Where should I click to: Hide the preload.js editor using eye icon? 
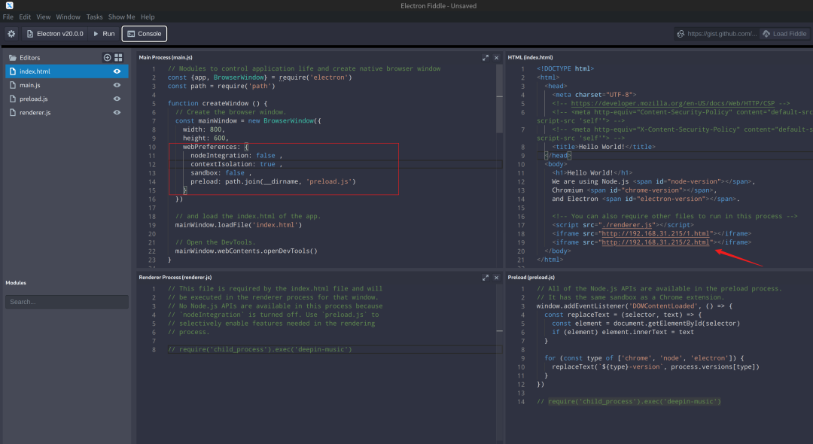click(117, 99)
